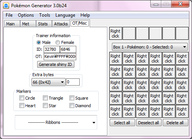This screenshot has width=192, height=139.
Task: Switch to the Attacks tab
Action: point(61,24)
